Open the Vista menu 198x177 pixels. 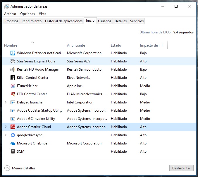42,14
